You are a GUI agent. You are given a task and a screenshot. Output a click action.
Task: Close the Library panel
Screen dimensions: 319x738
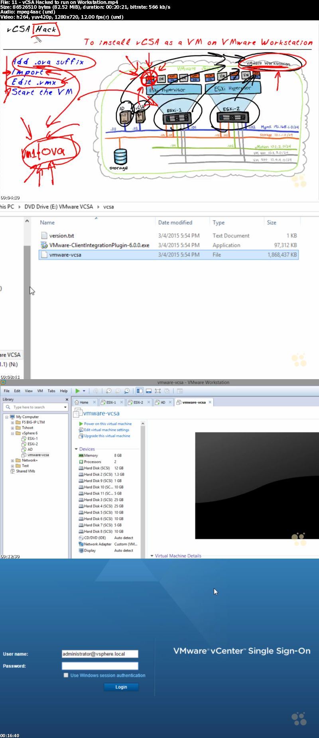(67, 399)
